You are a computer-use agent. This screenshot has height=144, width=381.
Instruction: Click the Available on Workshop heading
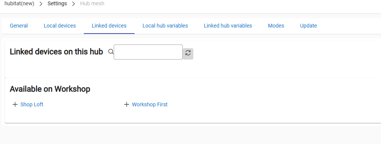tap(50, 89)
